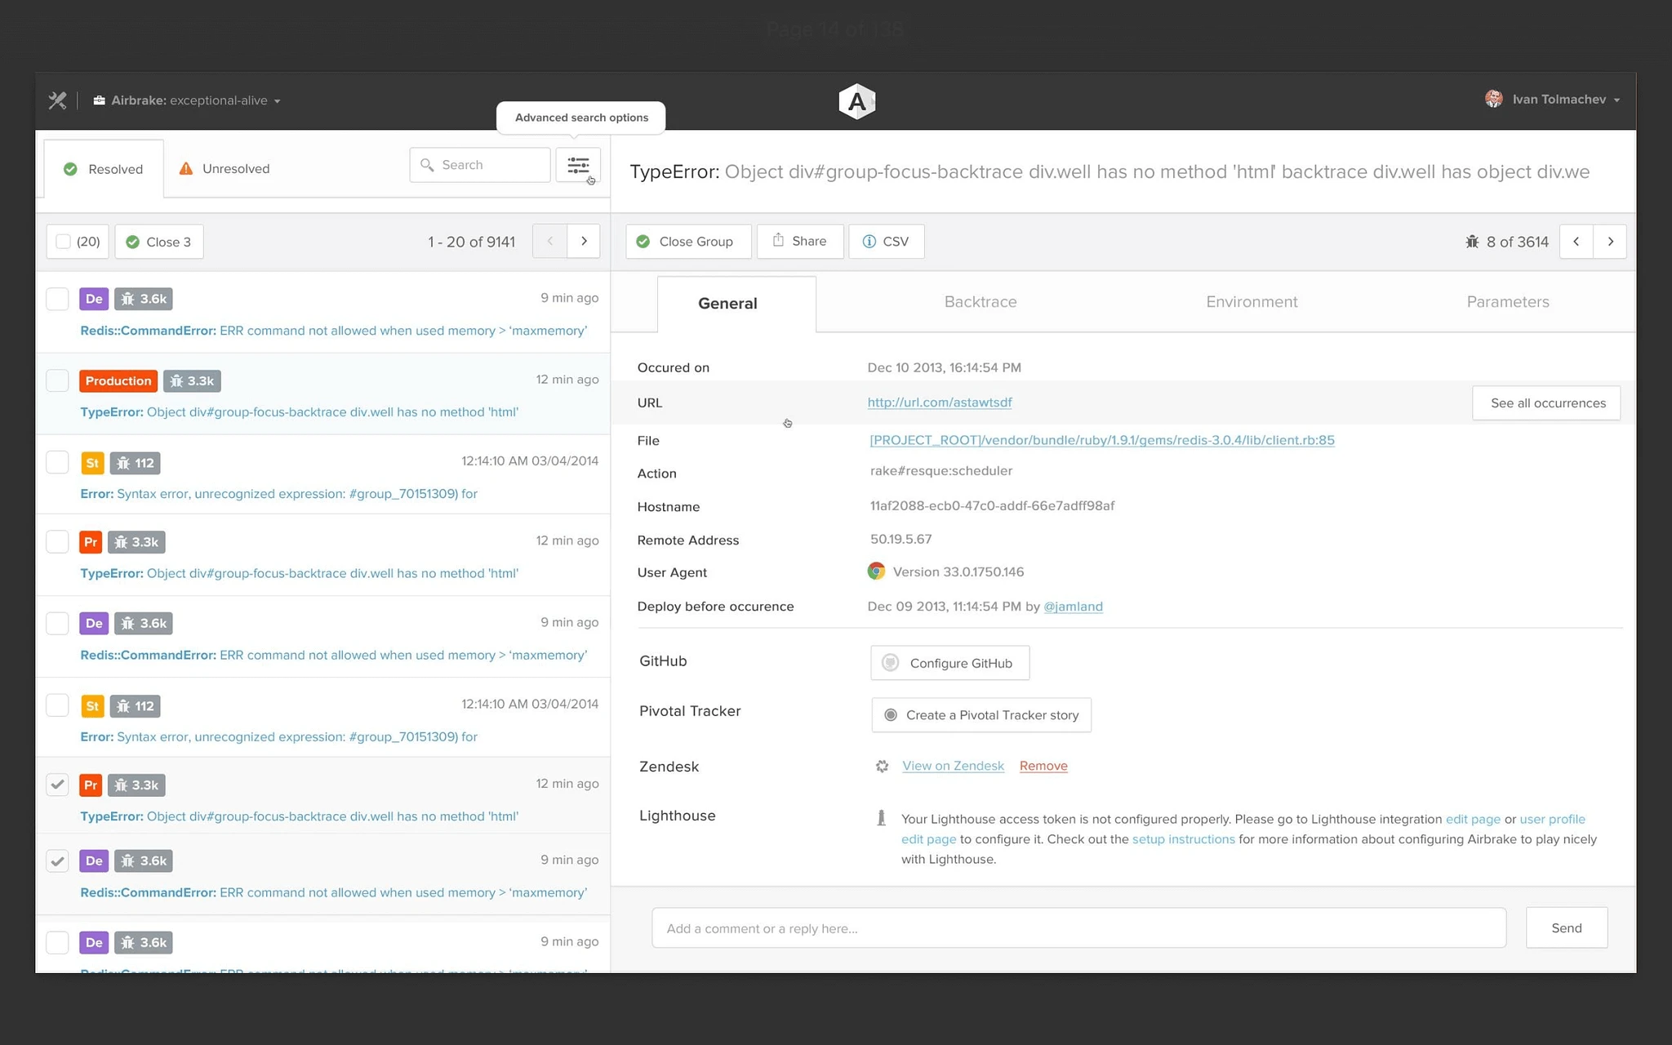Uncheck the selected Pr 3.3k TypeError row
Screen dimensions: 1672x1045
pos(57,785)
